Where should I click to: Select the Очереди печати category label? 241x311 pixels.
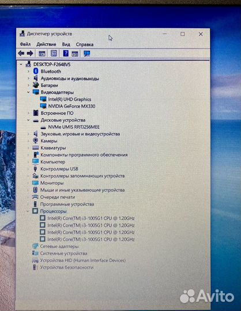click(x=58, y=197)
